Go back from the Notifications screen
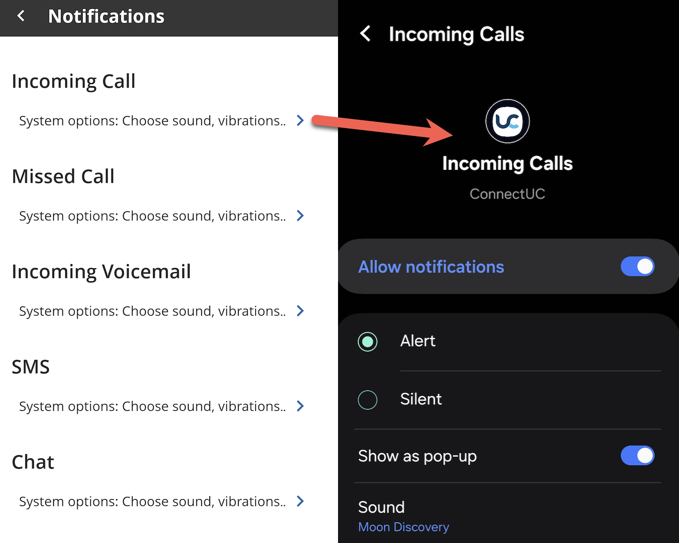Image resolution: width=679 pixels, height=543 pixels. 21,16
